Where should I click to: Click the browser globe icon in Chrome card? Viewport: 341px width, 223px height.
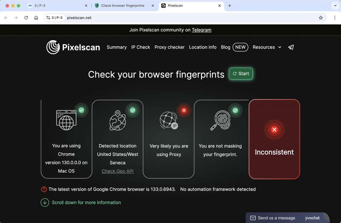[x=66, y=120]
